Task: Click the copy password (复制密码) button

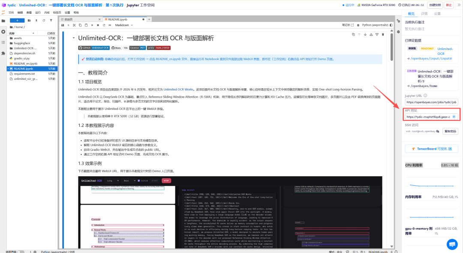Action: pos(450,131)
